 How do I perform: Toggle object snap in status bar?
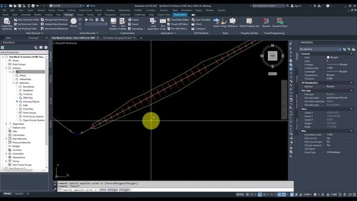pyautogui.click(x=284, y=194)
